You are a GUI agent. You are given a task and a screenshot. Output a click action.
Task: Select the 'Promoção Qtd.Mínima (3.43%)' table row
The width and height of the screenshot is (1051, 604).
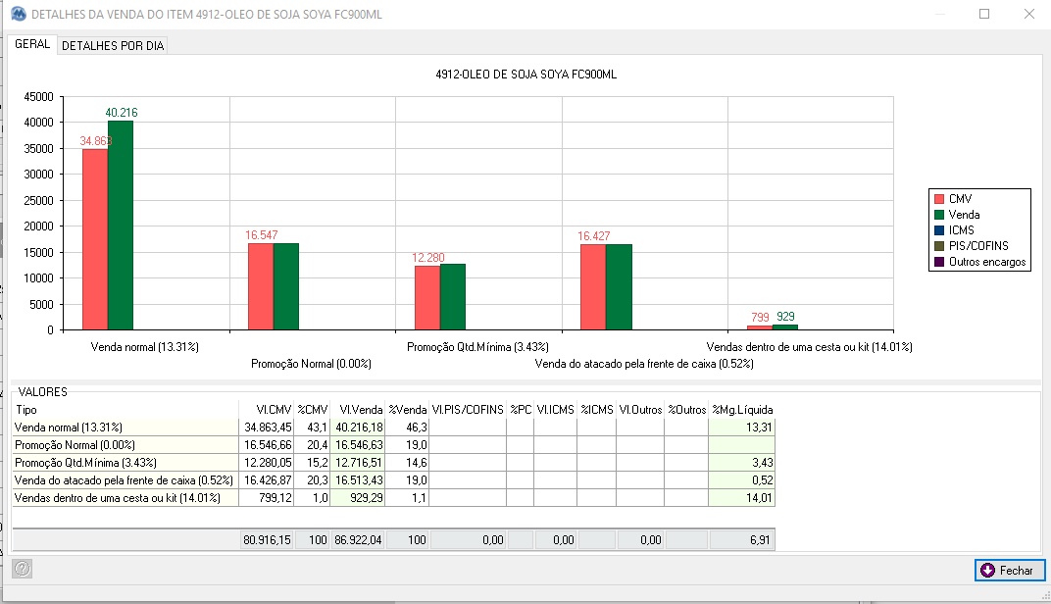click(x=393, y=463)
